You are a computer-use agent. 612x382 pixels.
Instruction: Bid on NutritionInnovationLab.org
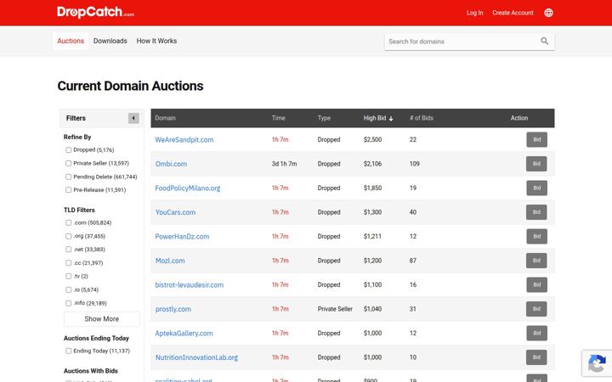pyautogui.click(x=536, y=357)
